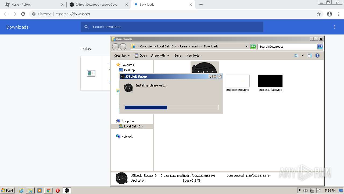This screenshot has height=194, width=344.
Task: Open a new Chrome tab
Action: 201,5
